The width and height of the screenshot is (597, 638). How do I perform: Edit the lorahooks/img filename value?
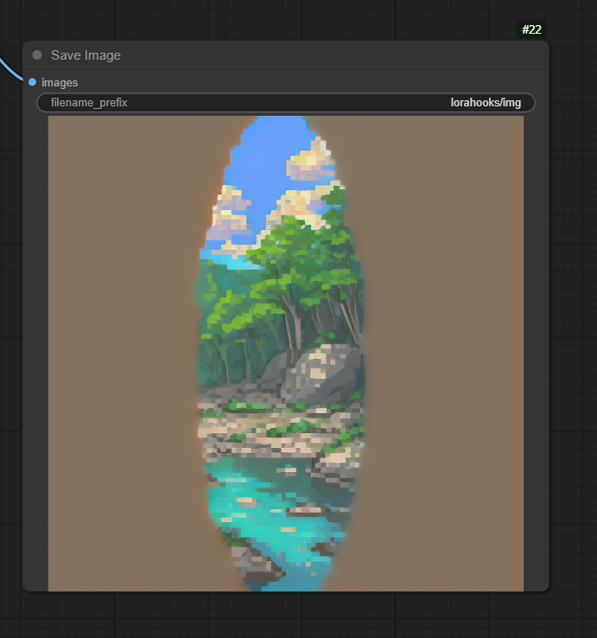coord(486,103)
